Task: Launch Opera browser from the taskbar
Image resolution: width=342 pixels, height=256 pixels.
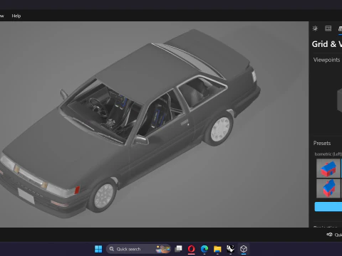Action: [192, 249]
